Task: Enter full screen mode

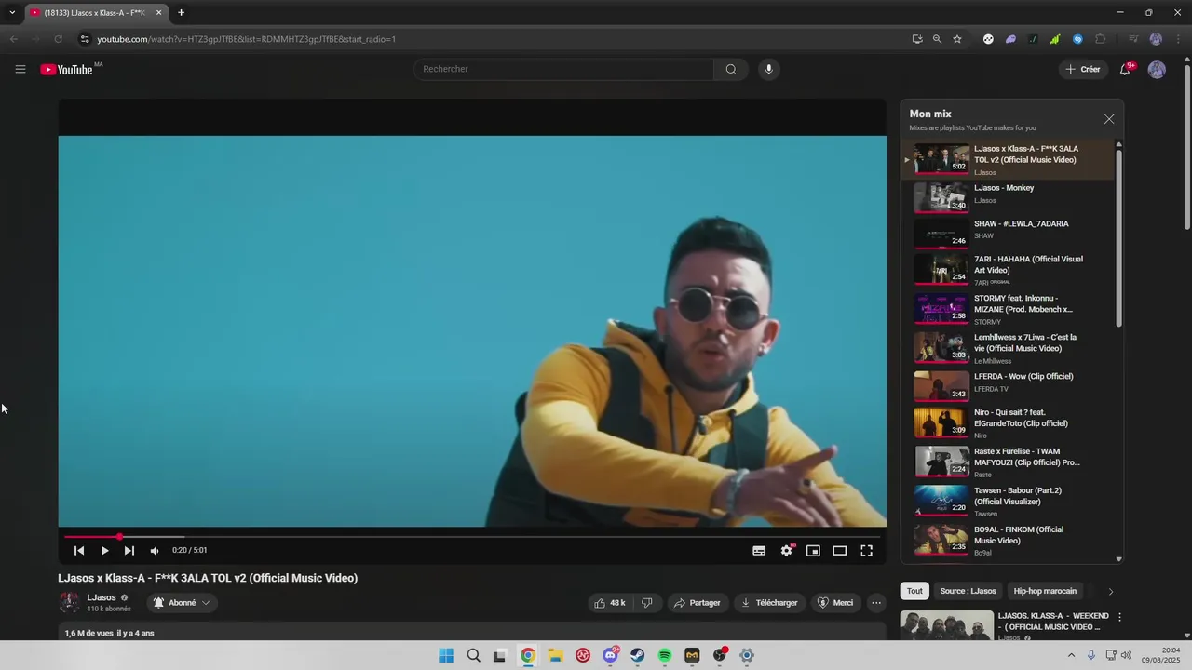Action: pos(866,551)
